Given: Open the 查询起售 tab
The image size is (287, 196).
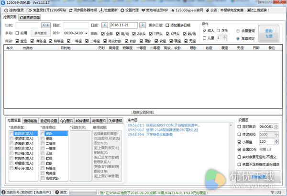Looking at the screenshot, I should coord(31,121).
